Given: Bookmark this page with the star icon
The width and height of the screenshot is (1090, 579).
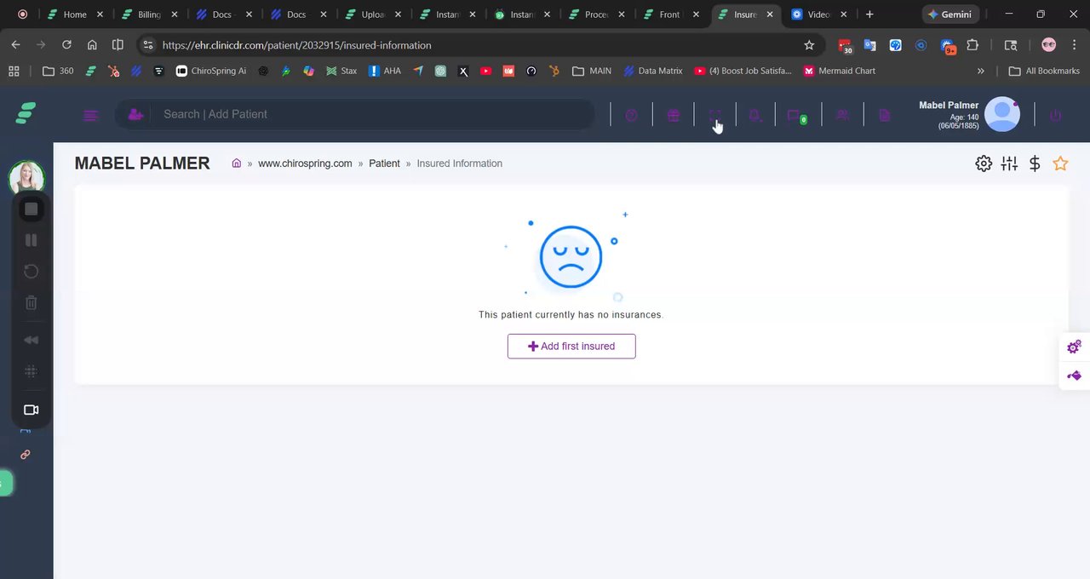Looking at the screenshot, I should tap(809, 45).
